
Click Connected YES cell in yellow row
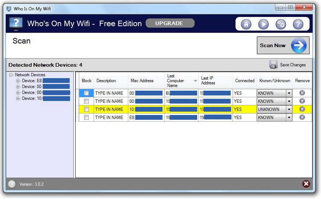(x=245, y=109)
